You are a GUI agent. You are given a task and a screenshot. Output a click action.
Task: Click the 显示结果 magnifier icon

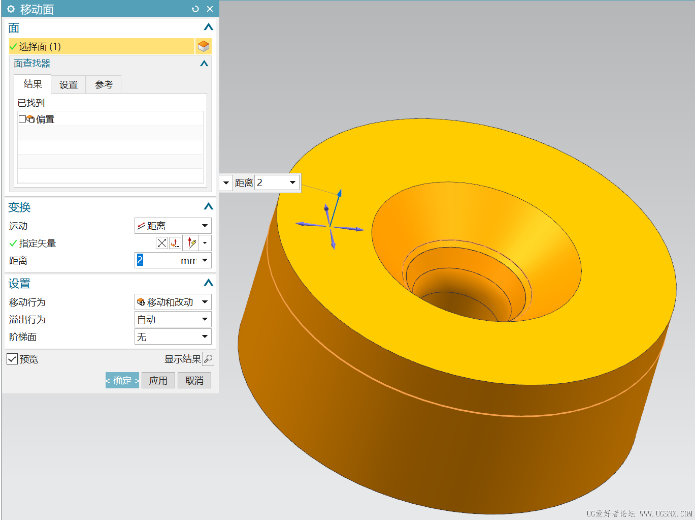click(x=208, y=359)
